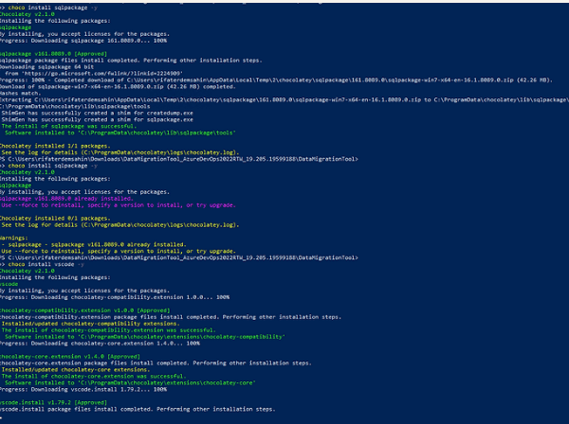Select the green 'sqlpackage v161.8089.0 [Approved]' line
Image resolution: width=569 pixels, height=424 pixels.
tap(53, 54)
